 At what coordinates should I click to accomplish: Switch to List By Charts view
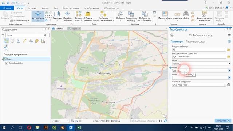click(x=43, y=40)
